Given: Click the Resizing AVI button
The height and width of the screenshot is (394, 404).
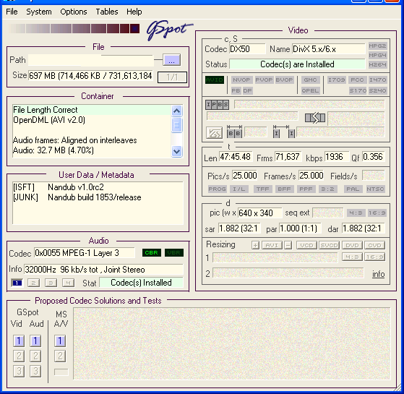Looking at the screenshot, I should pos(272,245).
